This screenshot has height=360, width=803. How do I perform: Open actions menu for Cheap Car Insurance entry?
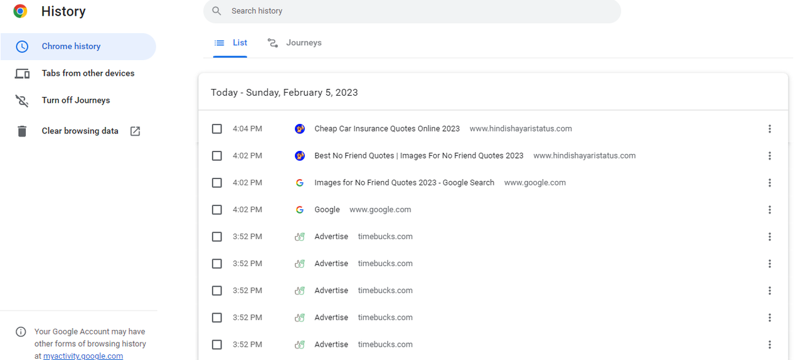click(770, 129)
